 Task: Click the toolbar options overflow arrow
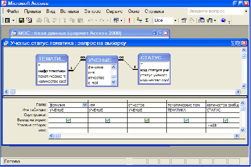[x=229, y=22]
